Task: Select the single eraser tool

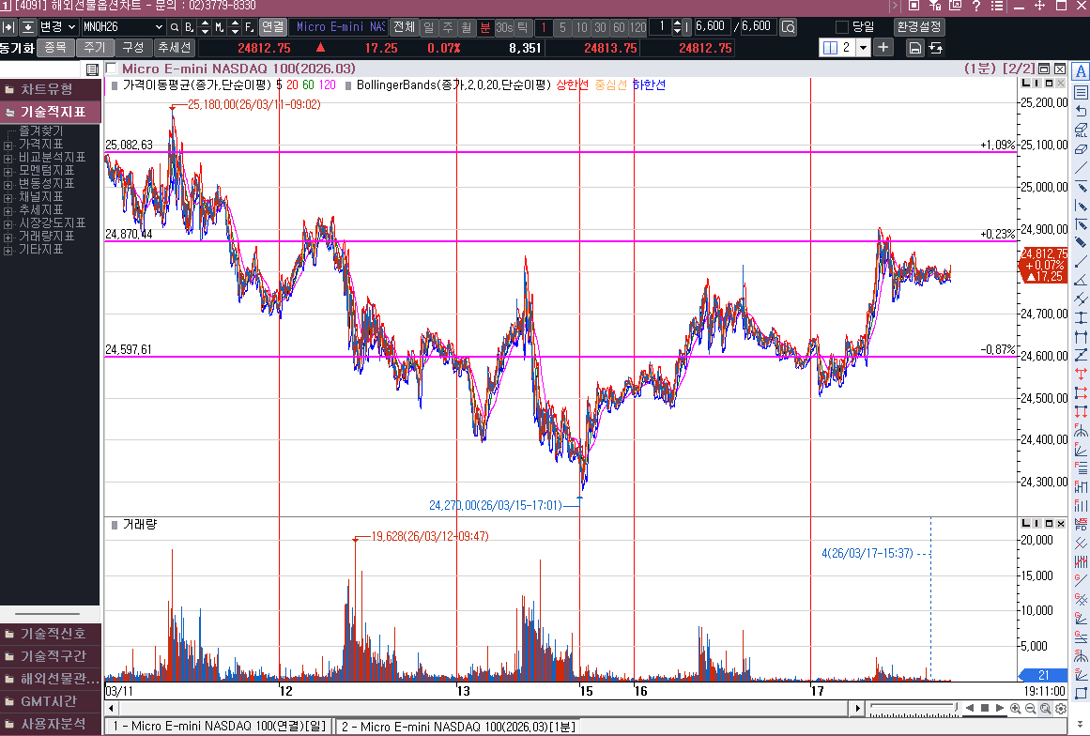Action: click(x=1081, y=148)
